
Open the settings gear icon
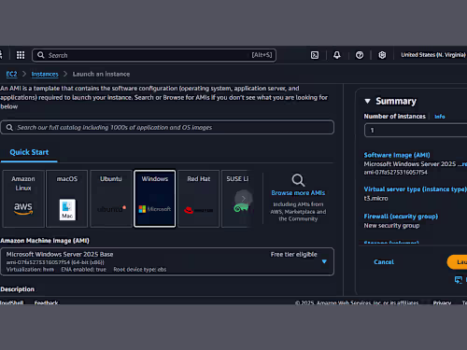(382, 55)
